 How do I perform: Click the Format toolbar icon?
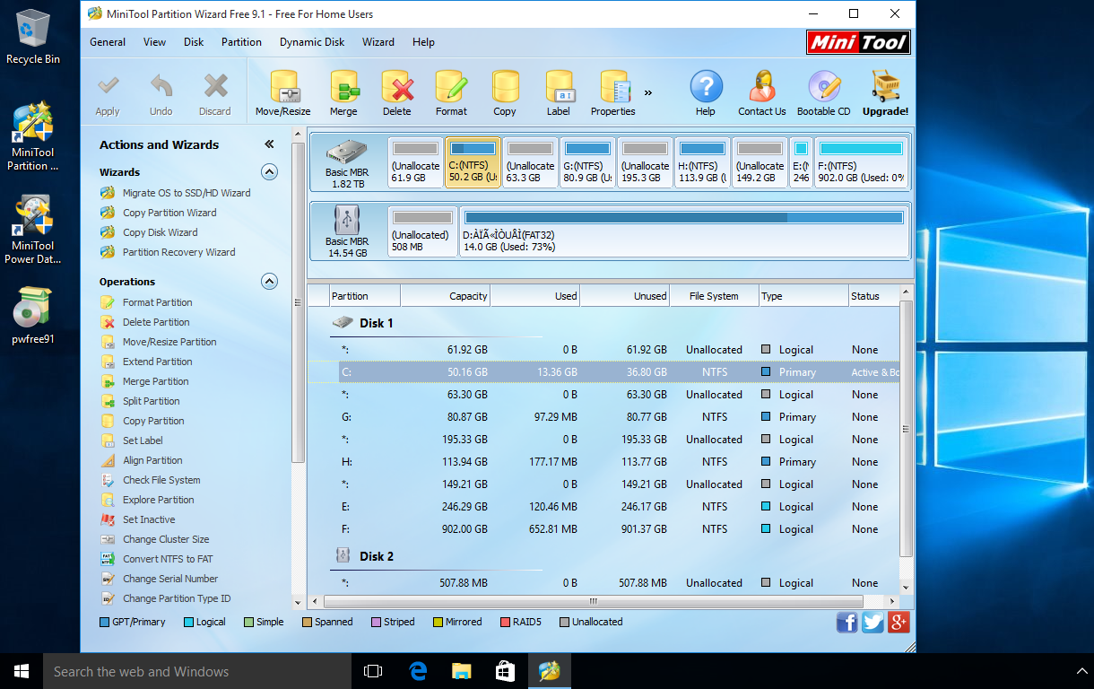point(451,87)
